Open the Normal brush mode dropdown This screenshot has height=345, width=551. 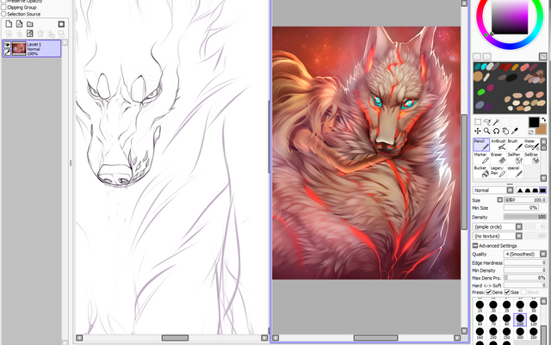[x=510, y=190]
